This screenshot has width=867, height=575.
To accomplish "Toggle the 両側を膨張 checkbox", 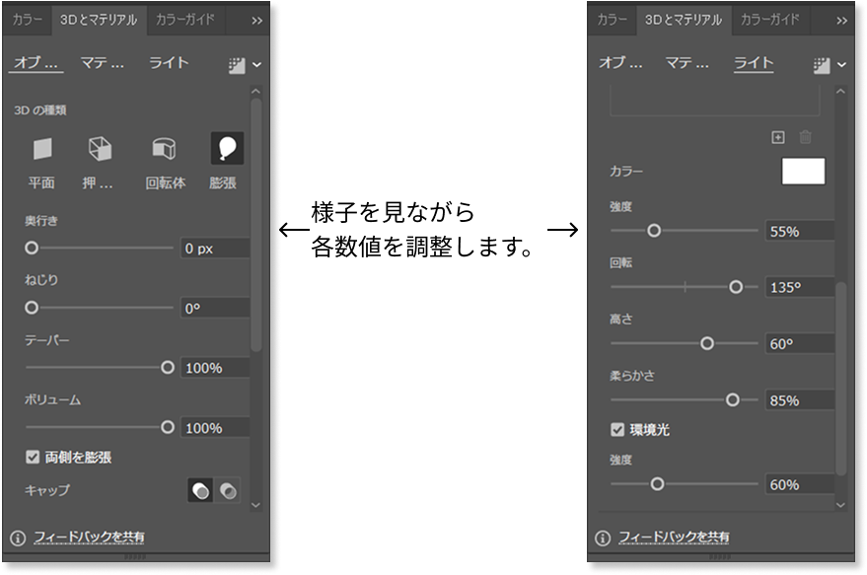I will (x=33, y=458).
